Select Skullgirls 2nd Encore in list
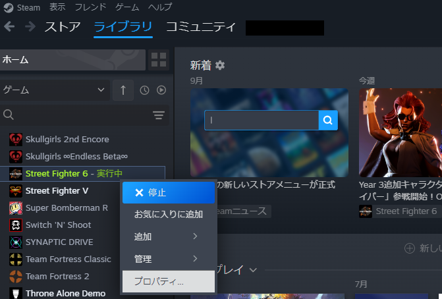Viewport: 442px width, 299px height. 67,140
